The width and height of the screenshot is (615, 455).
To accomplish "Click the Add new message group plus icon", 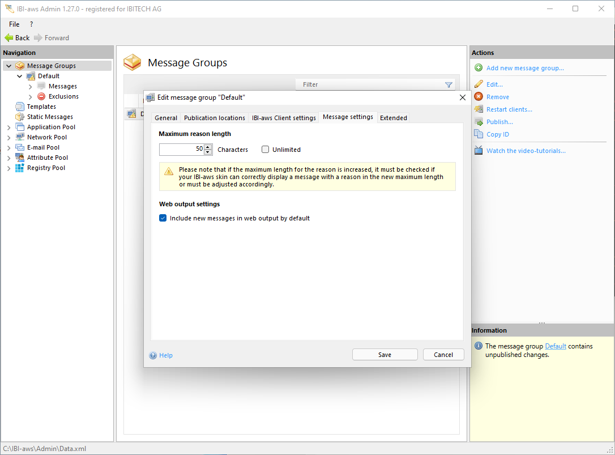I will tap(479, 68).
